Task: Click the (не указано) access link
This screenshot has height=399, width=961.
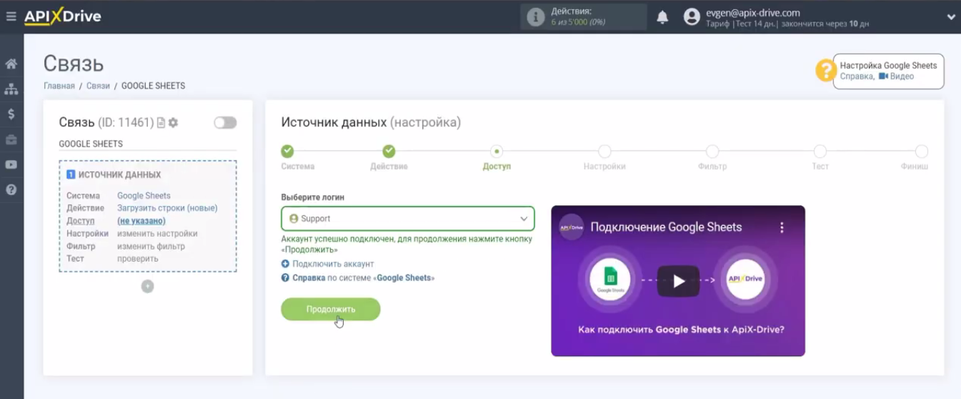Action: [141, 221]
